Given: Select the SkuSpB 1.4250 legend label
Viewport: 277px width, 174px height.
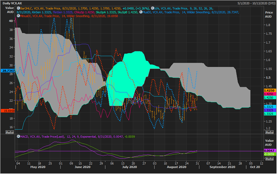Looking at the screenshot, I should click(x=127, y=12).
